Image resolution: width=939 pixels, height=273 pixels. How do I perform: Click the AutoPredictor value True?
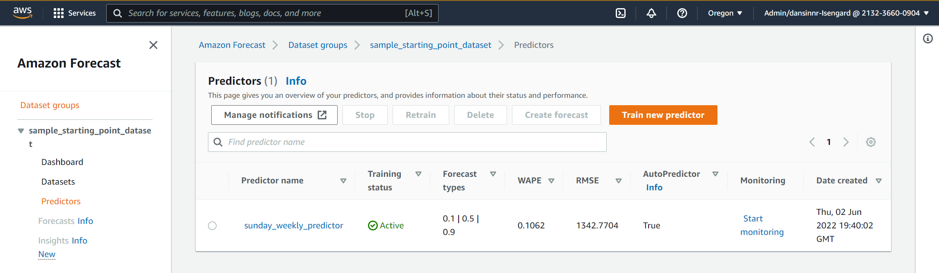[x=652, y=226]
